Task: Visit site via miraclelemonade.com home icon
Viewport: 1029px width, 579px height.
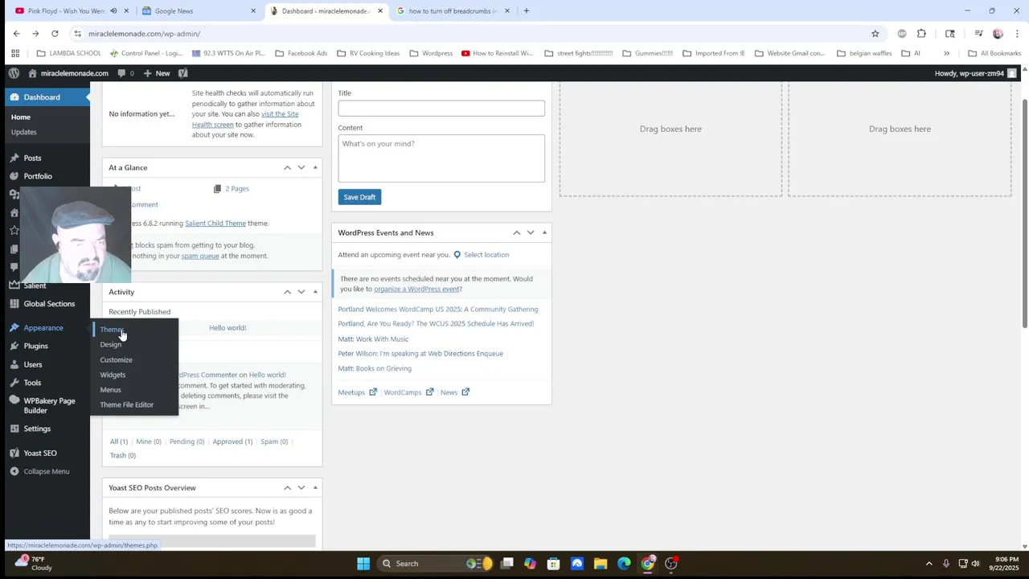Action: click(x=32, y=73)
